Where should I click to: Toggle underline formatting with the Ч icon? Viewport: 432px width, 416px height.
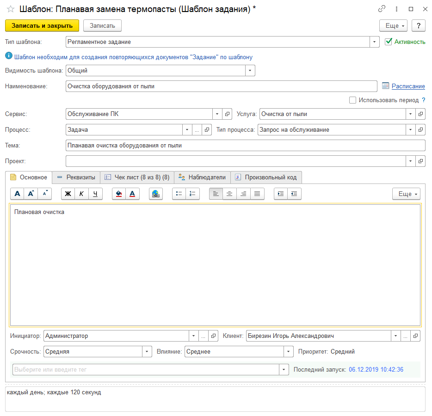pos(95,194)
